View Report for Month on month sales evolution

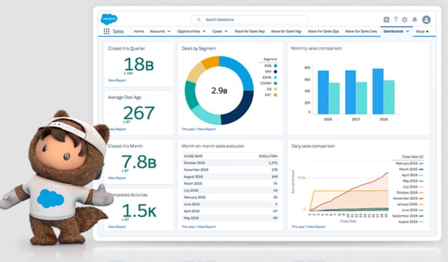point(206,227)
